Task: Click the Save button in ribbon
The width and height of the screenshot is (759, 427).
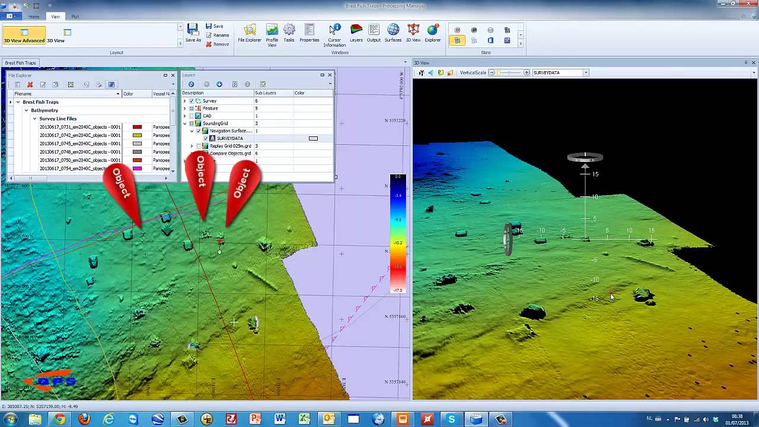Action: (215, 26)
